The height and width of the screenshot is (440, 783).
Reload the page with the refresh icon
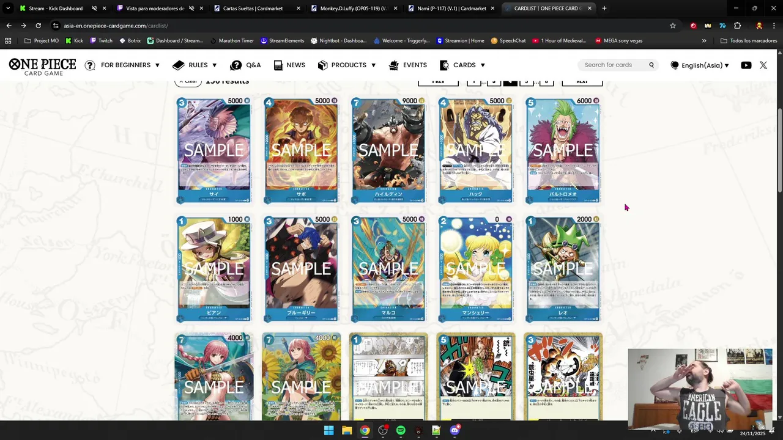pos(38,26)
